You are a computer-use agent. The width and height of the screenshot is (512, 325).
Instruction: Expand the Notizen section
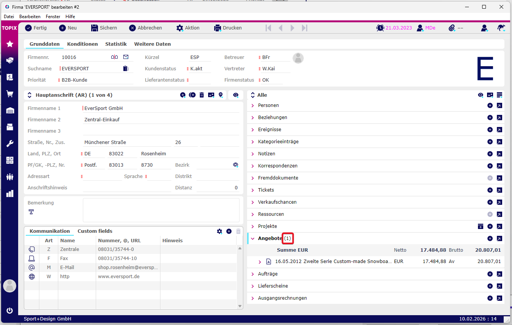point(252,154)
